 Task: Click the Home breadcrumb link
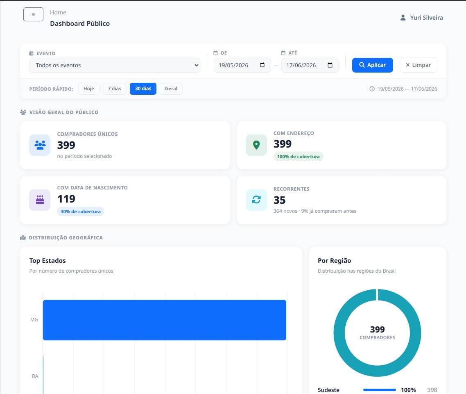click(58, 12)
